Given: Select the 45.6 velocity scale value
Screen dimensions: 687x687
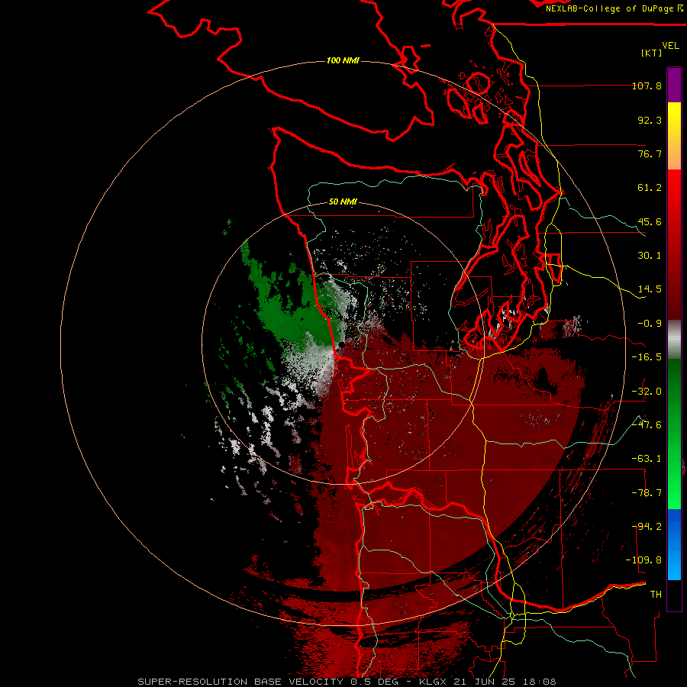Looking at the screenshot, I should [x=650, y=221].
